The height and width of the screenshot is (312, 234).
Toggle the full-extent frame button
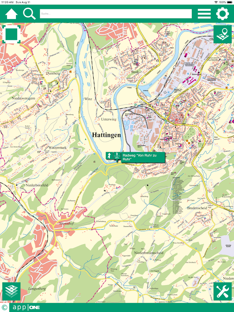pyautogui.click(x=11, y=34)
